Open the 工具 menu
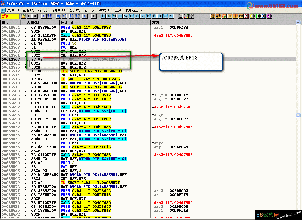 point(118,10)
